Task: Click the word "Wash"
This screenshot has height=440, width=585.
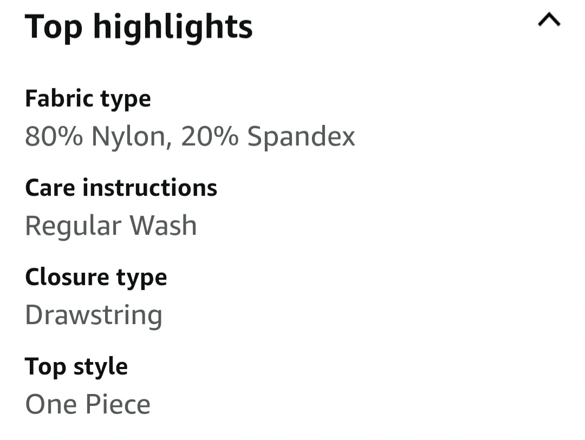Action: click(164, 225)
